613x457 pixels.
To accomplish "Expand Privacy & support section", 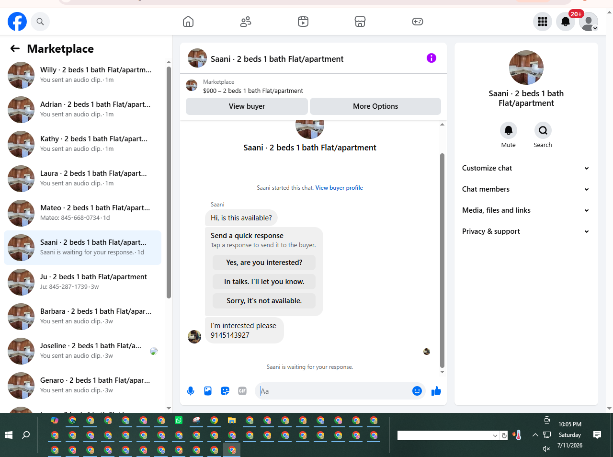I will click(526, 231).
